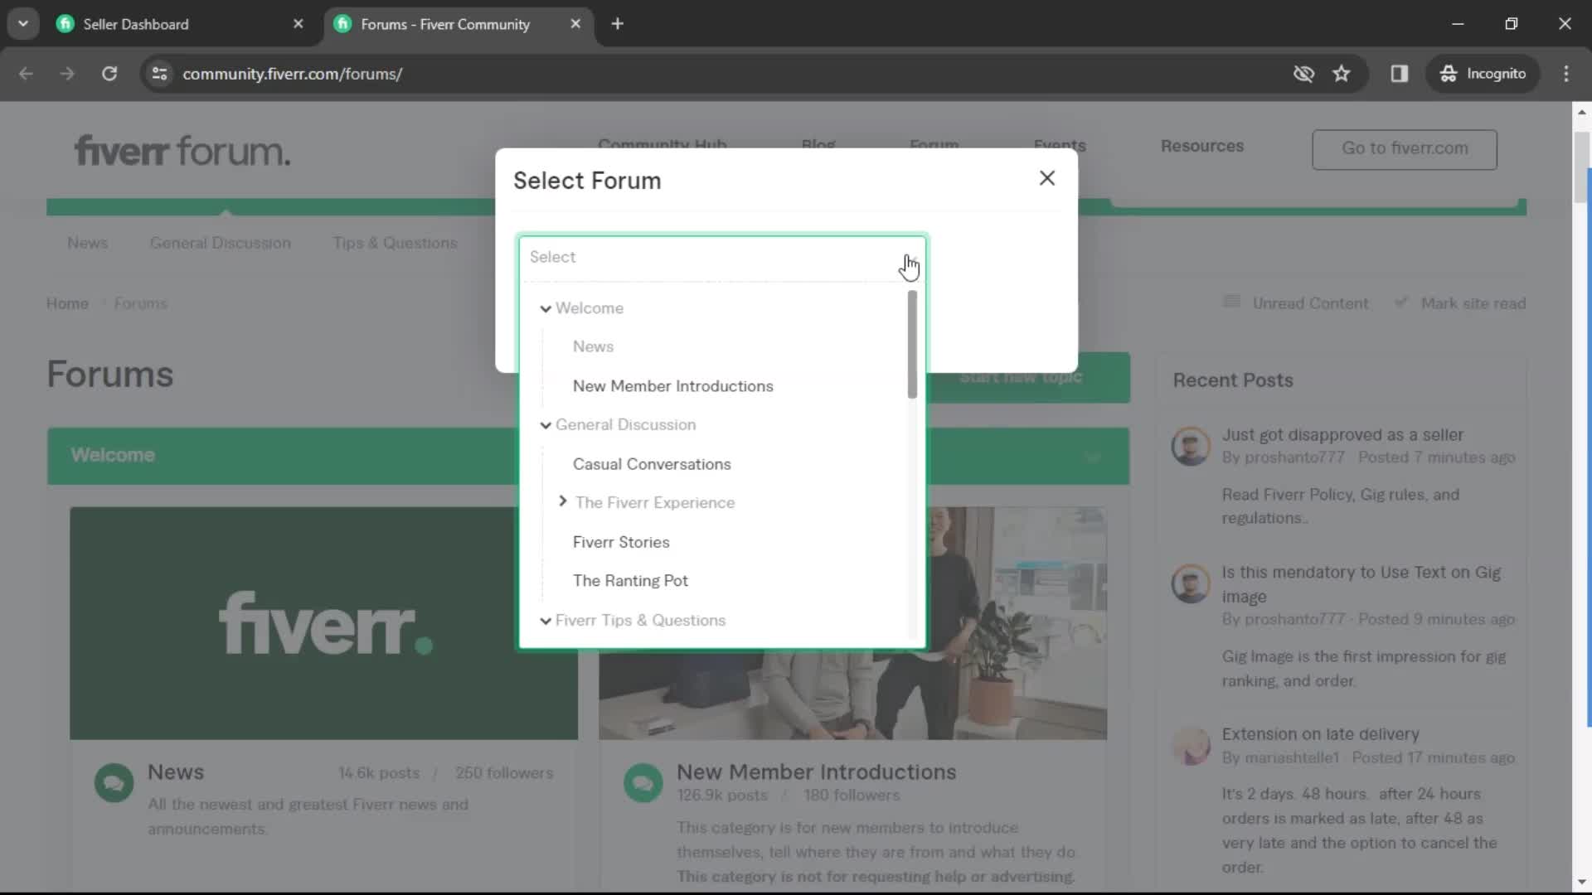Image resolution: width=1592 pixels, height=895 pixels.
Task: Expand the Welcome category in forum list
Action: coord(546,307)
